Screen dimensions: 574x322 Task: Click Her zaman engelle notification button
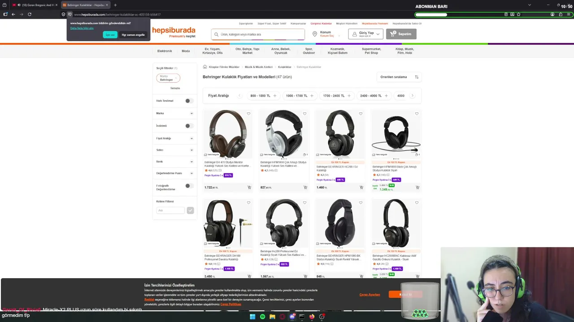tap(133, 34)
